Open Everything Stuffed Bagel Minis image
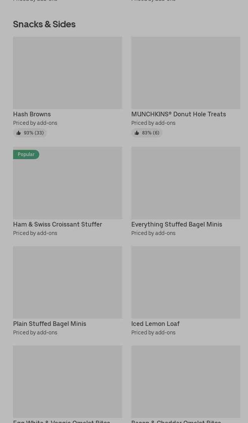This screenshot has height=423, width=248. click(186, 183)
